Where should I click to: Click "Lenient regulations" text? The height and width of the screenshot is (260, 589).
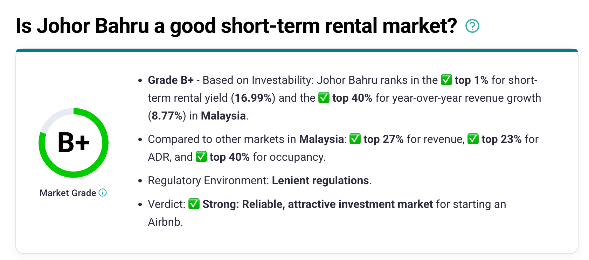click(320, 180)
